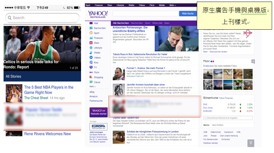Open Flickr in the top navigation bar
This screenshot has height=153, width=274.
(152, 5)
